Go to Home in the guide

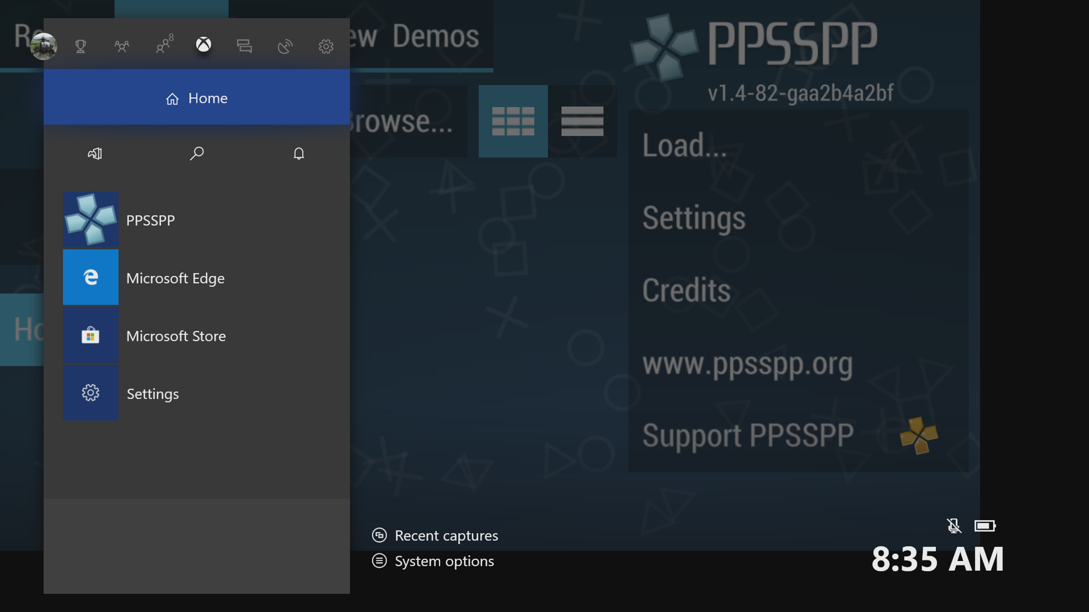coord(197,98)
